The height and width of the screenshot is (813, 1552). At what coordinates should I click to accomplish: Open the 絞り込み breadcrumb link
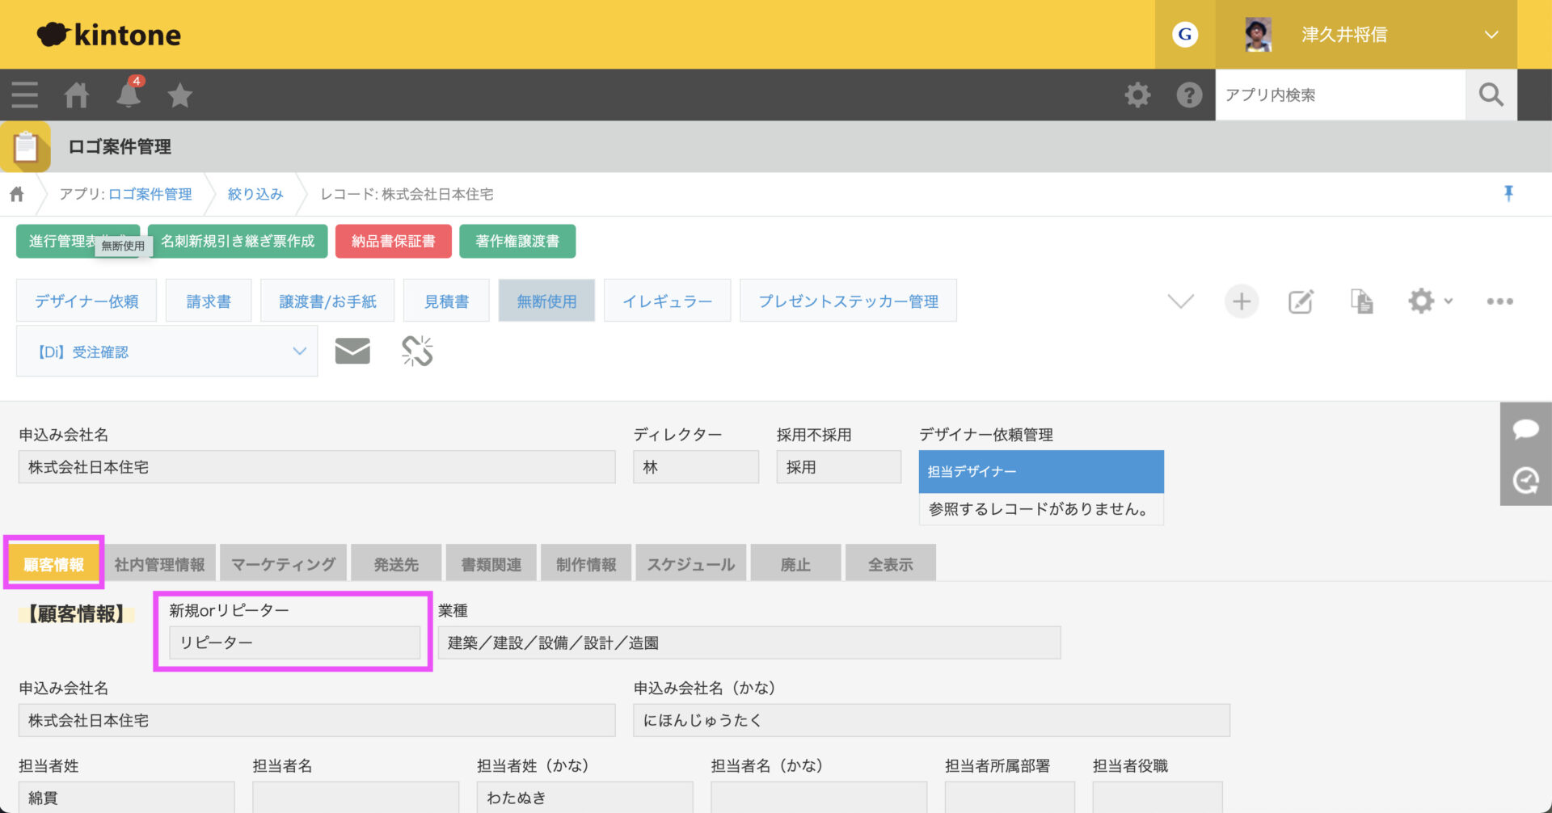[x=255, y=194]
